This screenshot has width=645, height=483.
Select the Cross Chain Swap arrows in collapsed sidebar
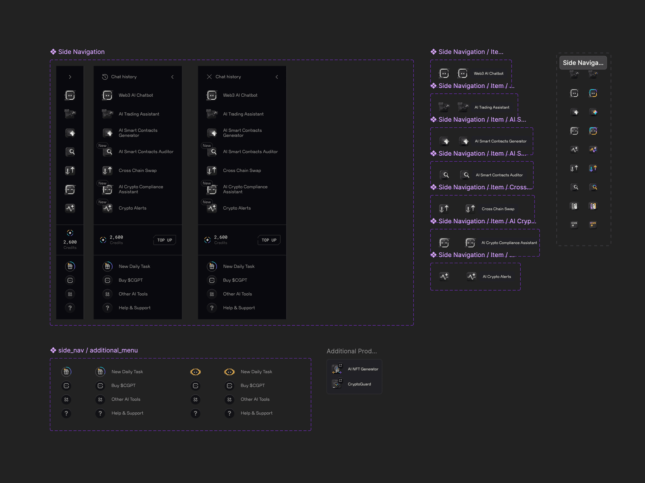(x=70, y=171)
